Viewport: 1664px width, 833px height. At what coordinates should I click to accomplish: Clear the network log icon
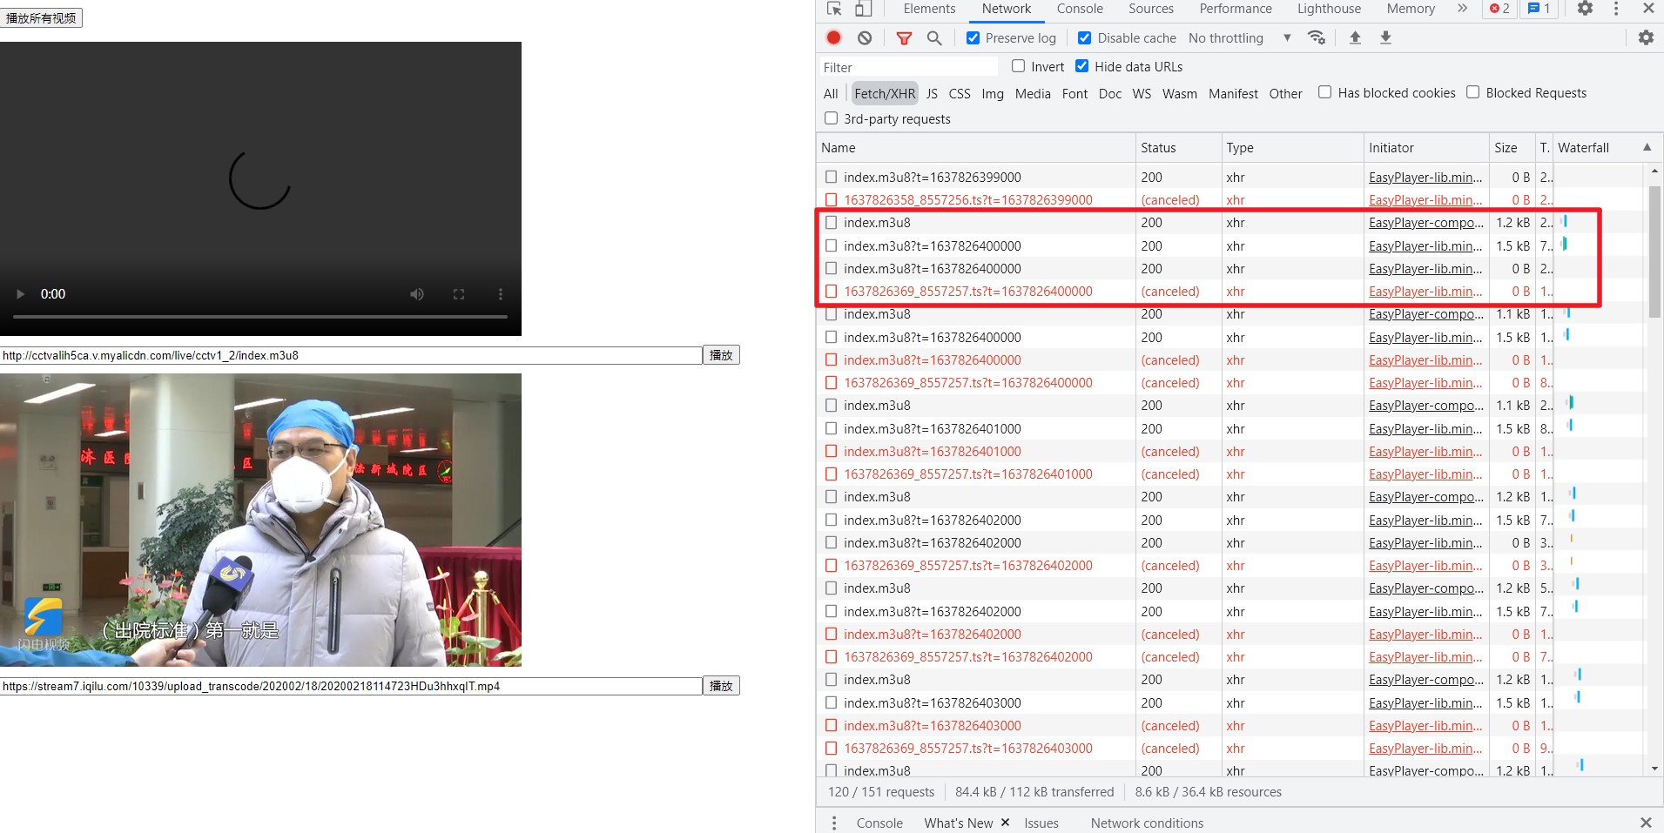[x=865, y=37]
